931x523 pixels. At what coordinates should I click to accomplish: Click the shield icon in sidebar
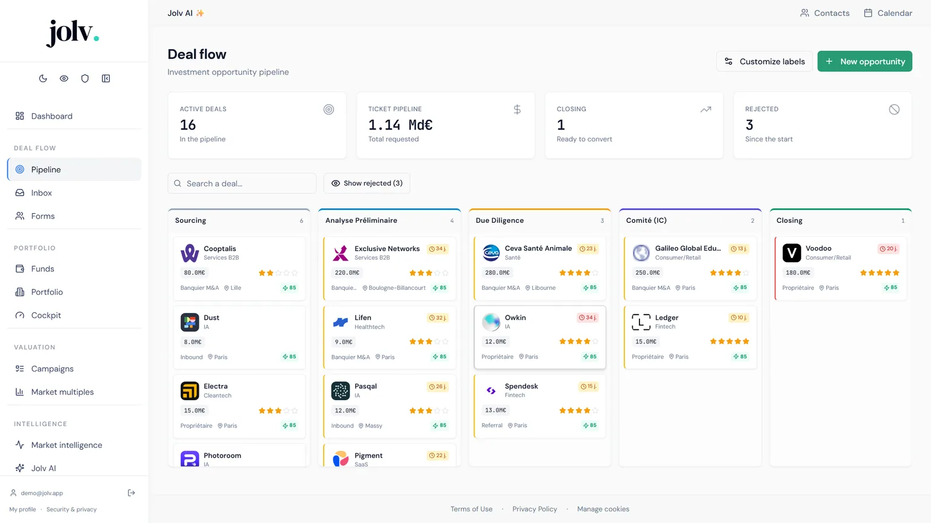tap(85, 79)
